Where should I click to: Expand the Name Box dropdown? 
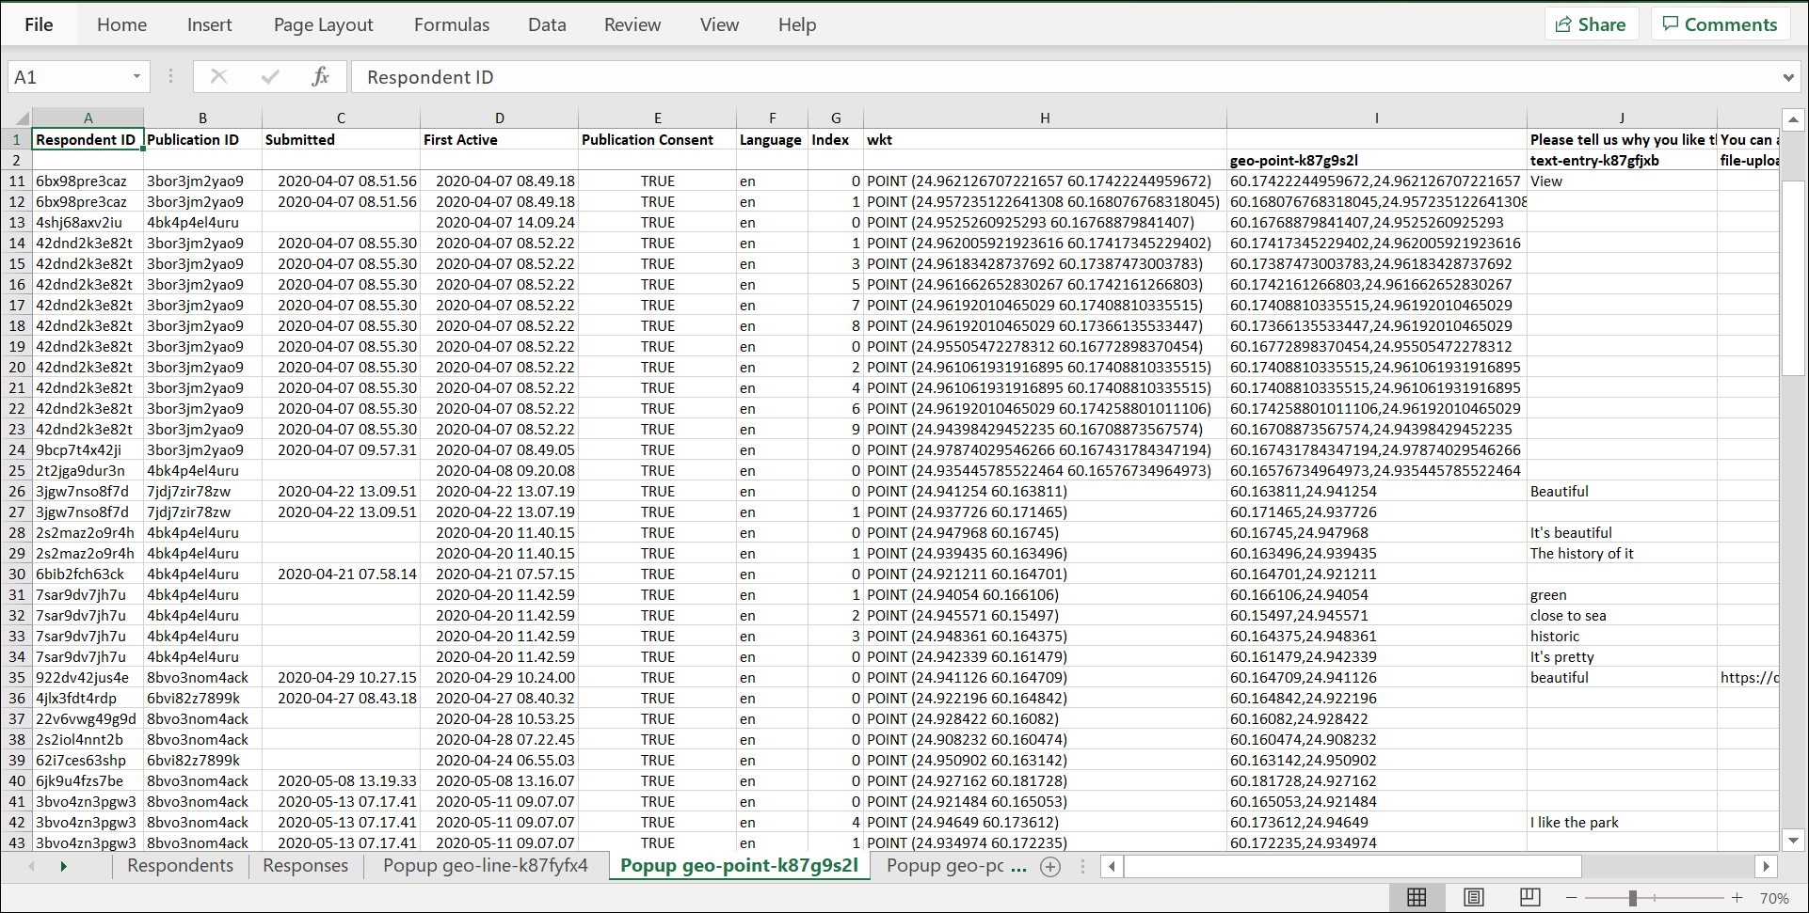pos(136,77)
